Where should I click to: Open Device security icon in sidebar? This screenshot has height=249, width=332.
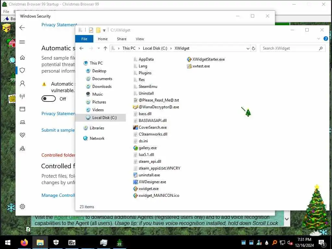click(x=22, y=122)
